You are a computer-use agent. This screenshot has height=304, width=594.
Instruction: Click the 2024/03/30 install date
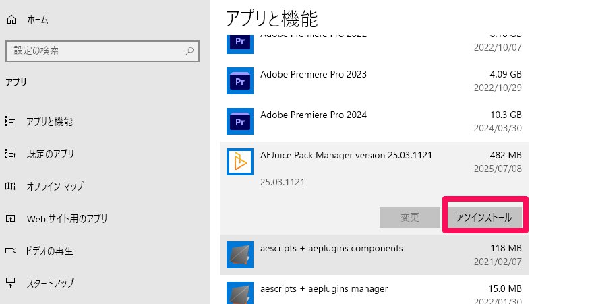498,128
